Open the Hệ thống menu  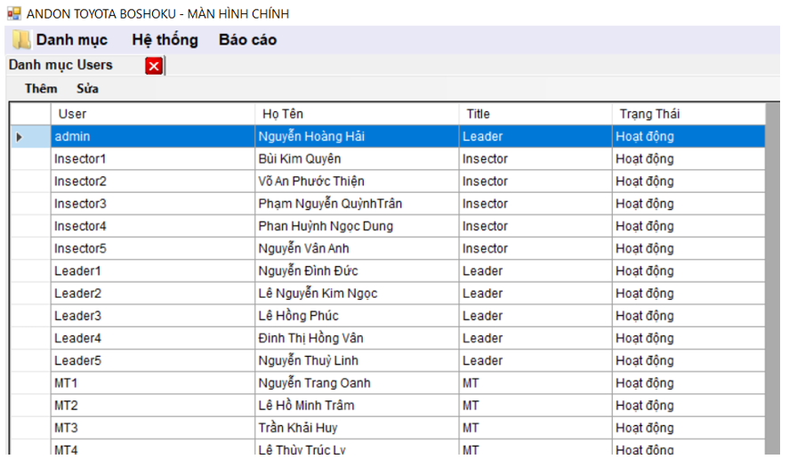[x=165, y=40]
